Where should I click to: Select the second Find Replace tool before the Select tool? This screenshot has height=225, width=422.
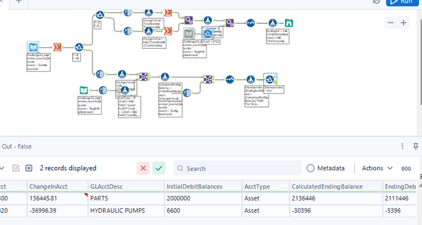click(x=229, y=23)
